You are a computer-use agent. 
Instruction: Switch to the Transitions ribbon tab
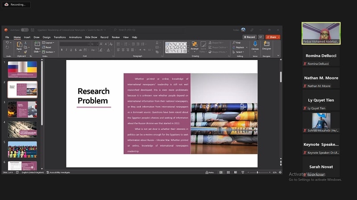pos(59,37)
